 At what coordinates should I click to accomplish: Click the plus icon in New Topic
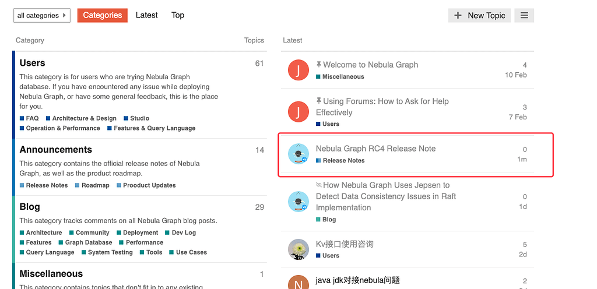(458, 16)
